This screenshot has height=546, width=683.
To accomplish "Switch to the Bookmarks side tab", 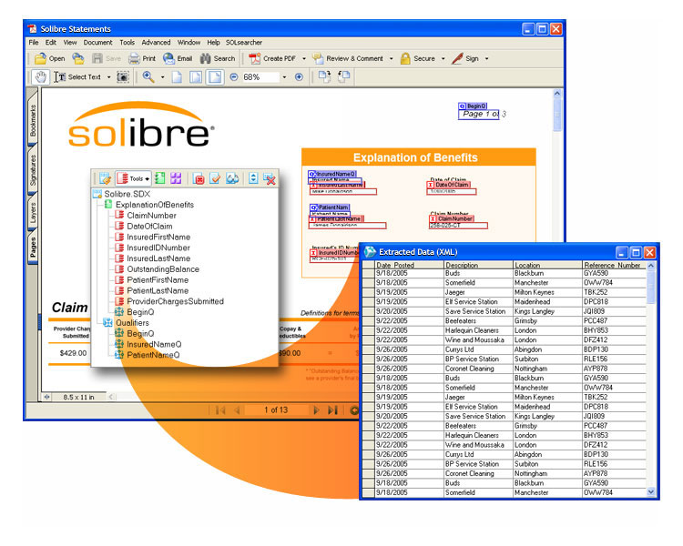I will point(34,121).
